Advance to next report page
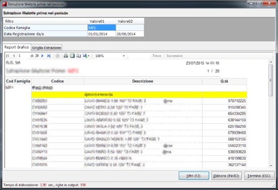The height and width of the screenshot is (190, 278). 42,56
